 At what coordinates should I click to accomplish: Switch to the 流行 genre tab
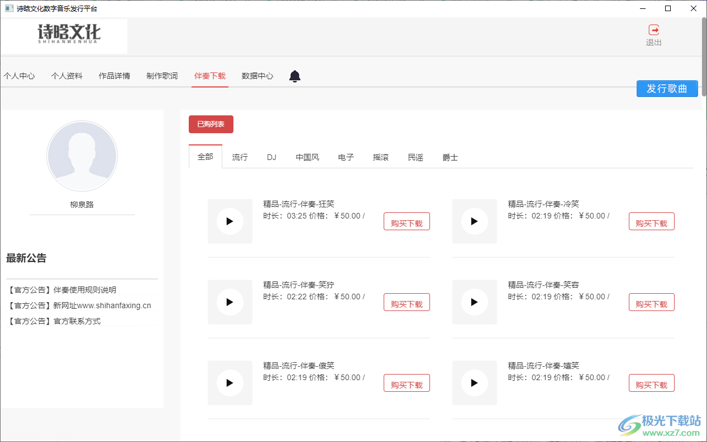(x=240, y=157)
